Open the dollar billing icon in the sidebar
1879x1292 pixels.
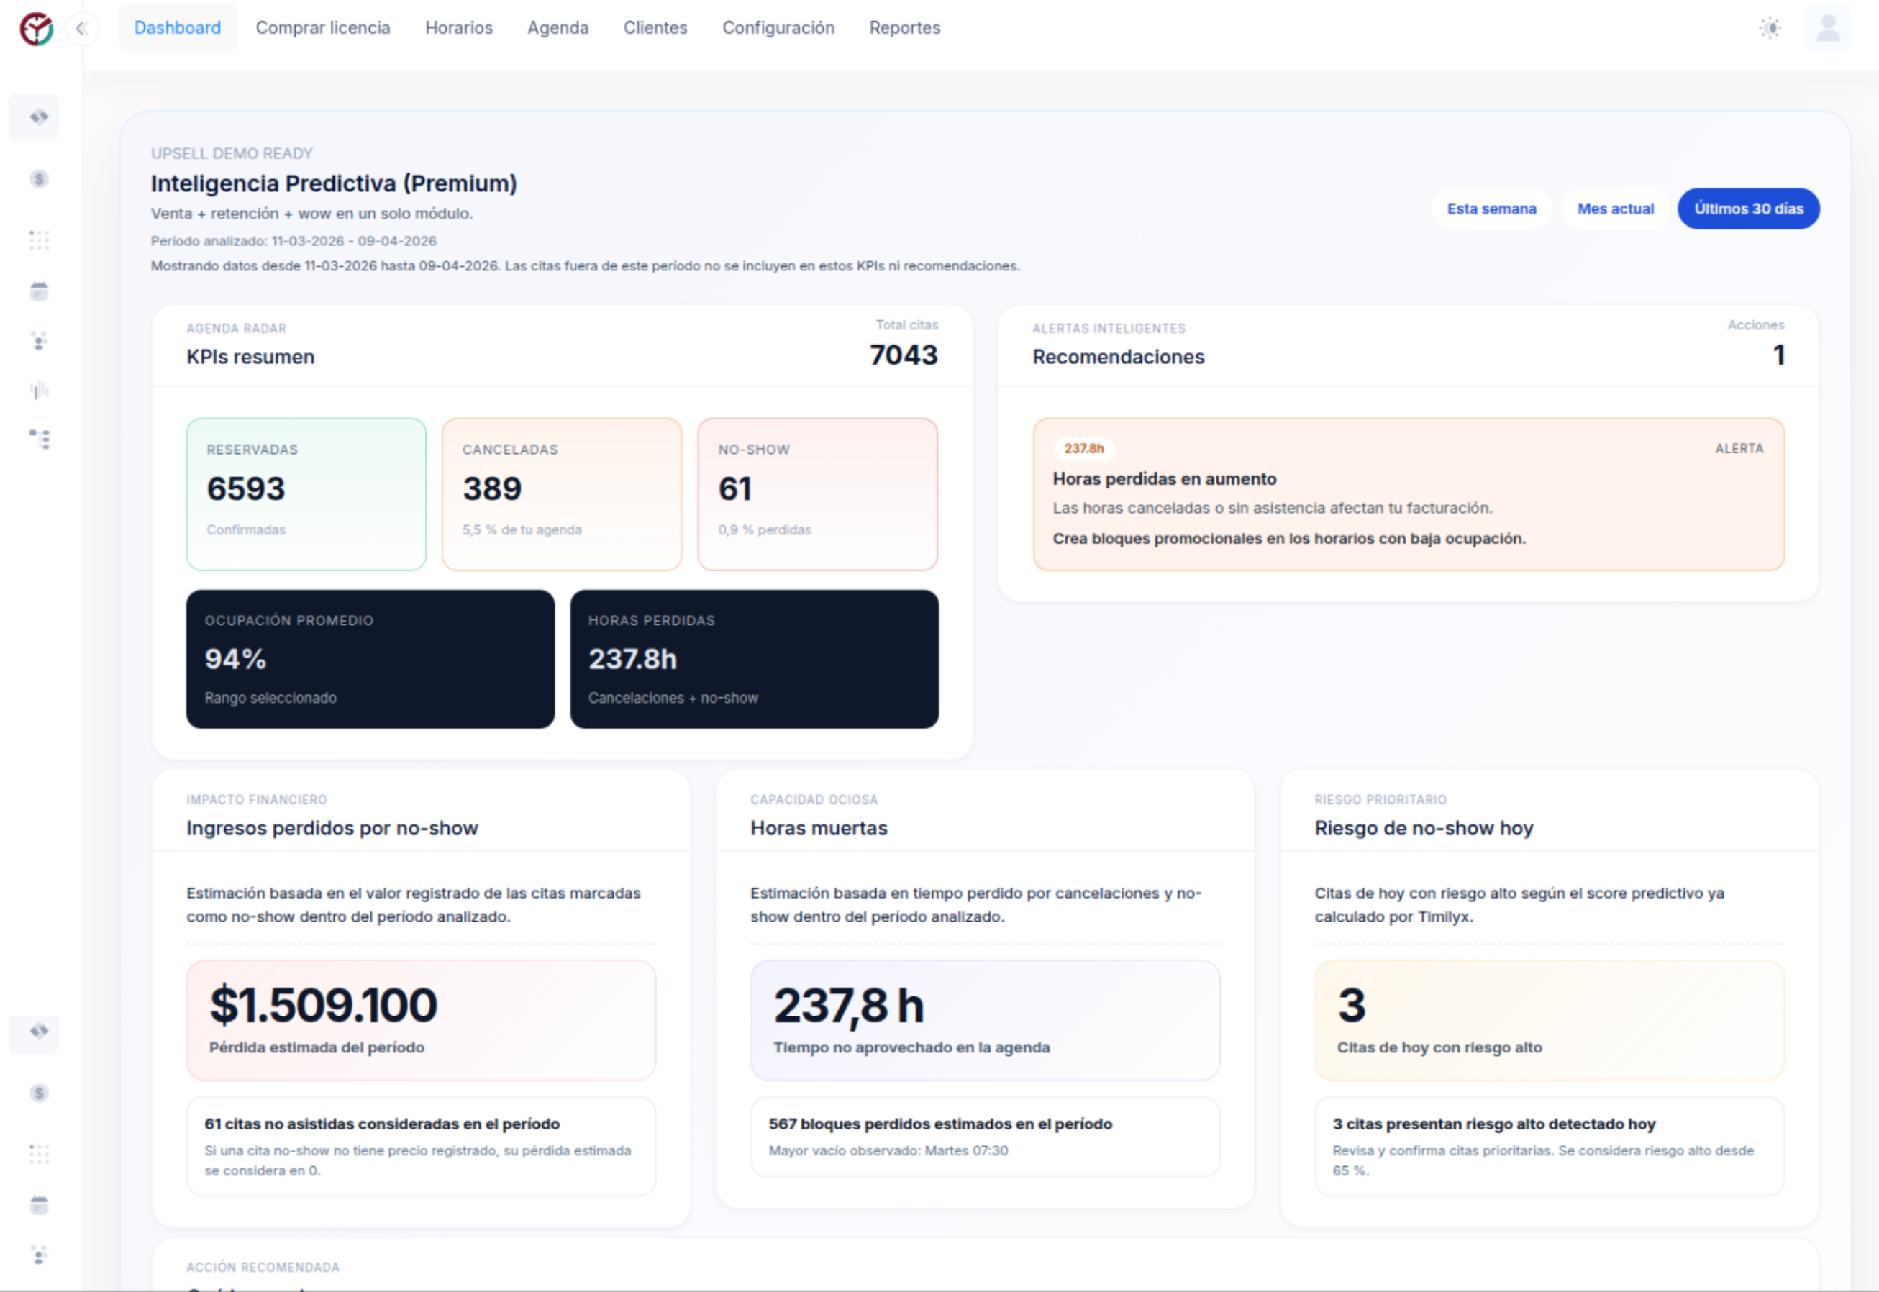click(37, 179)
